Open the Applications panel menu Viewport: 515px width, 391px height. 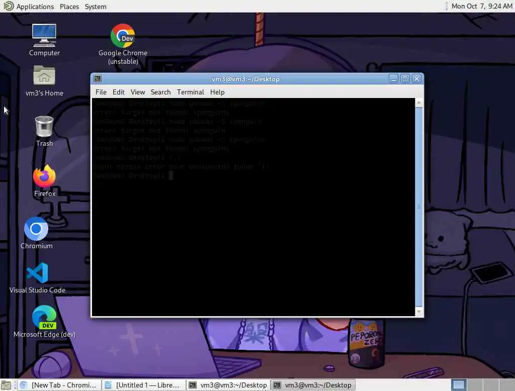(x=35, y=7)
